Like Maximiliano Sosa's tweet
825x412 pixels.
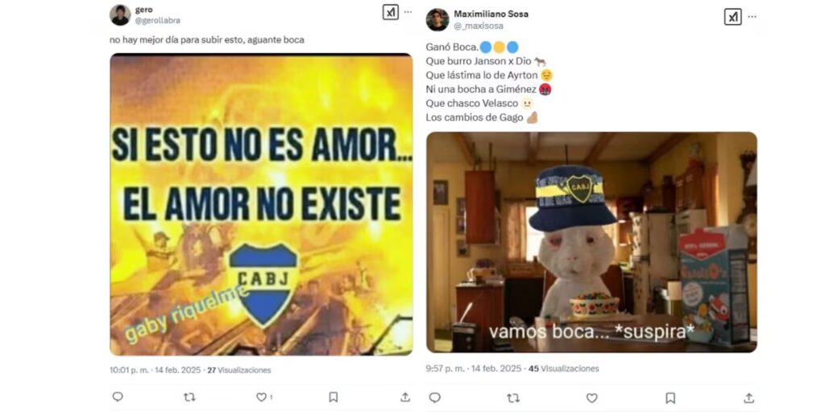(x=592, y=398)
